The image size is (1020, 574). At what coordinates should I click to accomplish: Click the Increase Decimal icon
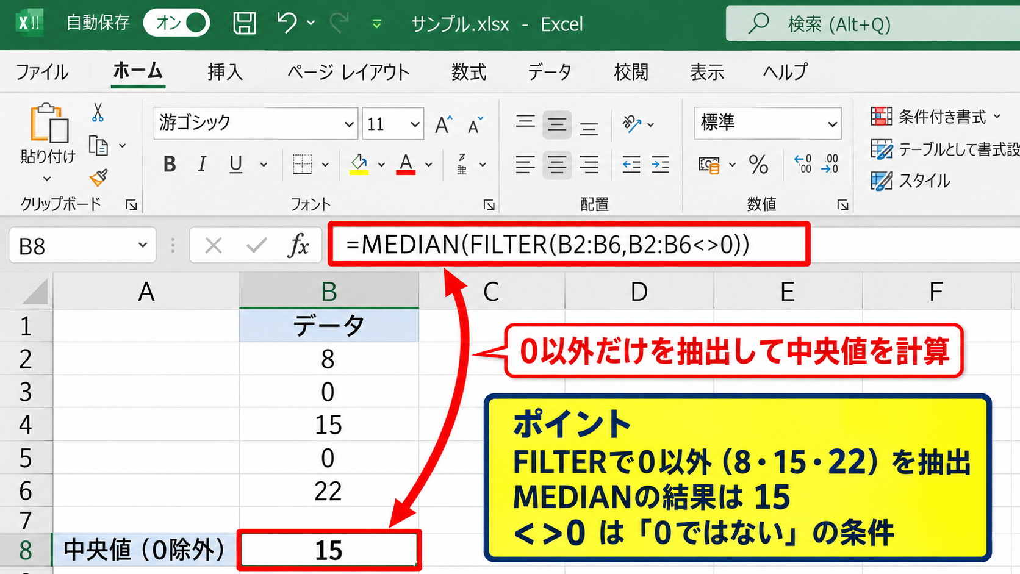(803, 164)
